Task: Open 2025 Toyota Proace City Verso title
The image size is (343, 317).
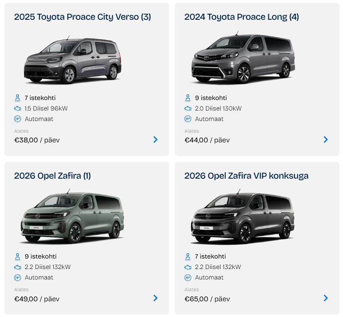Action: (82, 17)
